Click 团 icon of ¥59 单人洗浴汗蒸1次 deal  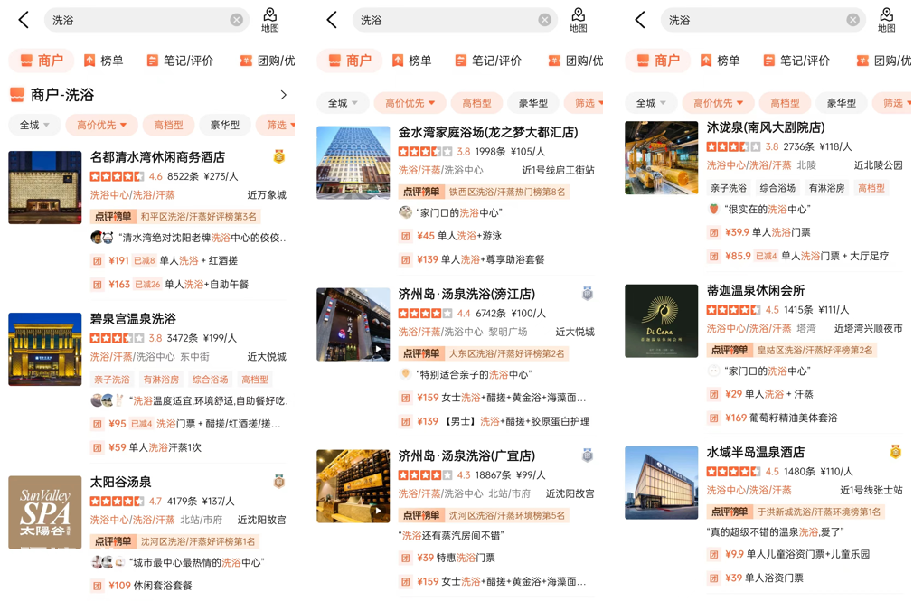(x=97, y=447)
